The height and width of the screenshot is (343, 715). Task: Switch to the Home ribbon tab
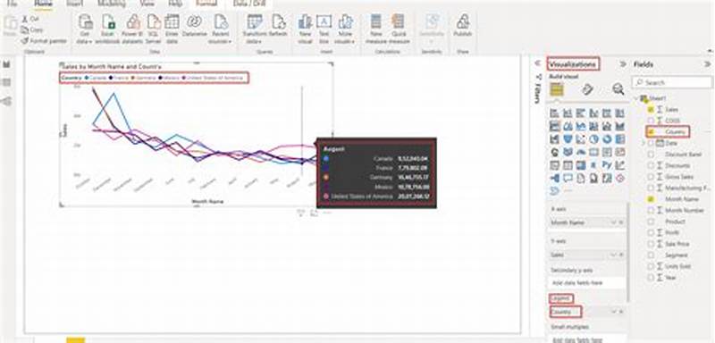pyautogui.click(x=43, y=4)
